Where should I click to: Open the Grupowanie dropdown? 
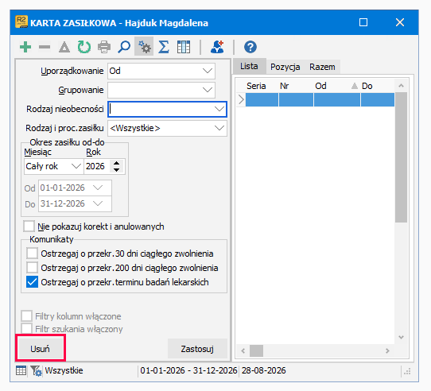click(208, 90)
